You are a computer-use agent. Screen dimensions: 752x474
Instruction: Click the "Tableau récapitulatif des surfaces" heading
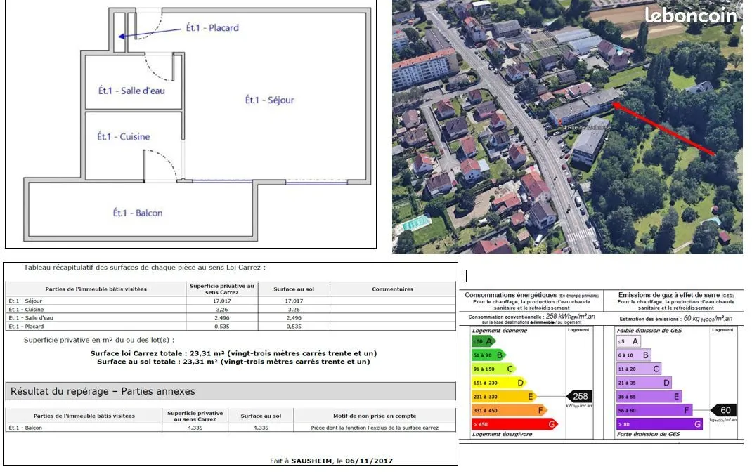(x=144, y=268)
